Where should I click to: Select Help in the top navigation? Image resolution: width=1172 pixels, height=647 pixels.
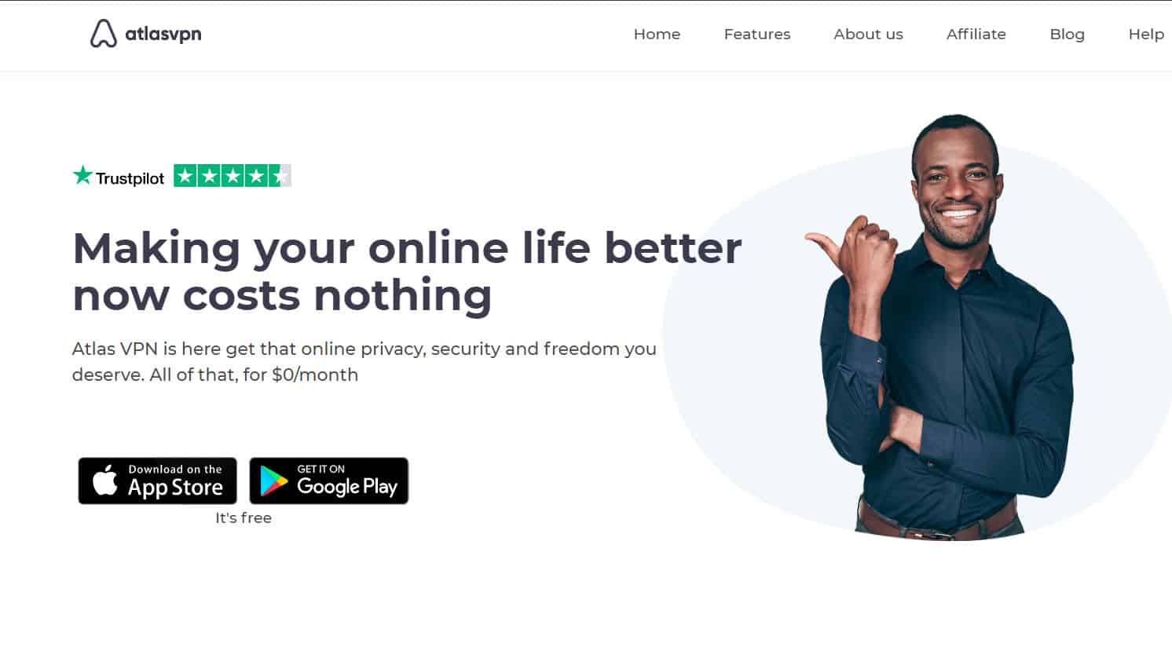(1146, 35)
